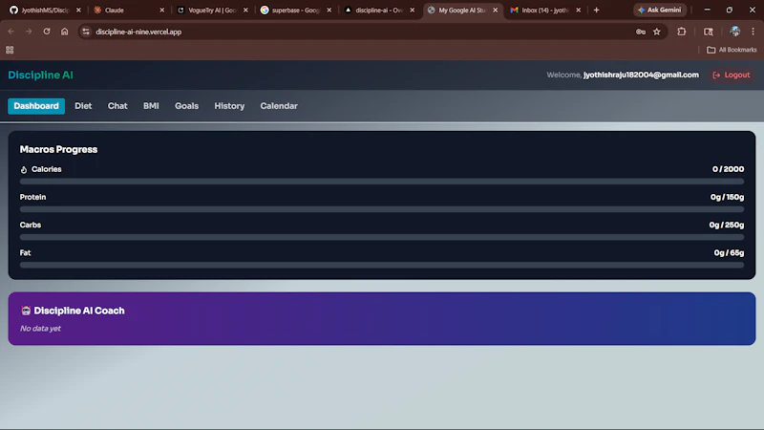Open password manager key icon
The image size is (764, 430).
(x=640, y=32)
